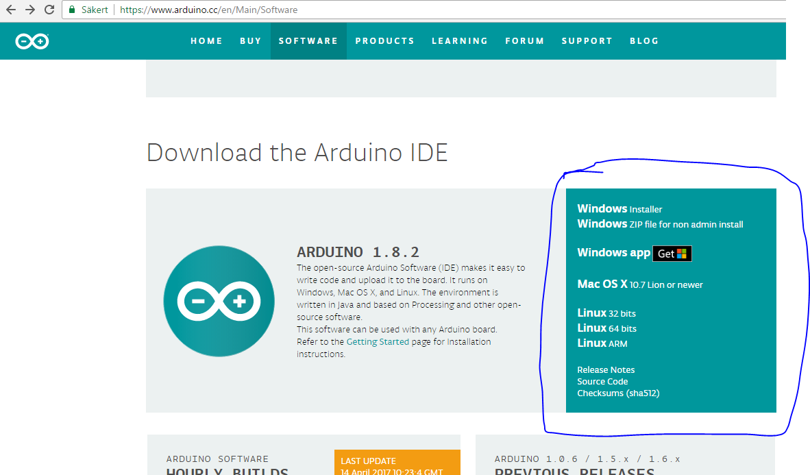
Task: Click the circular Arduino logo in the download section
Action: pyautogui.click(x=219, y=300)
